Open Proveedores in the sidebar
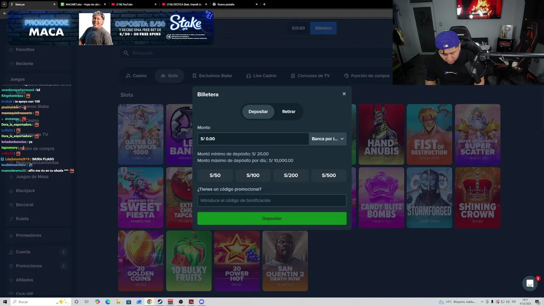Viewport: 544px width, 306px height. point(28,235)
